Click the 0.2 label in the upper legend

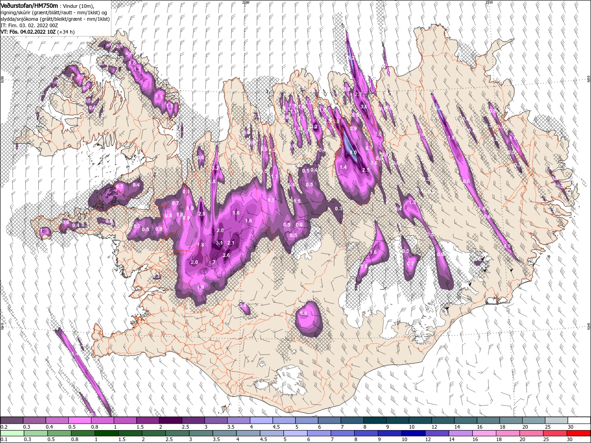tap(4, 427)
